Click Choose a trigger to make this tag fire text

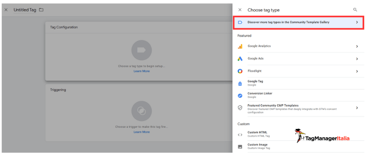pyautogui.click(x=141, y=127)
